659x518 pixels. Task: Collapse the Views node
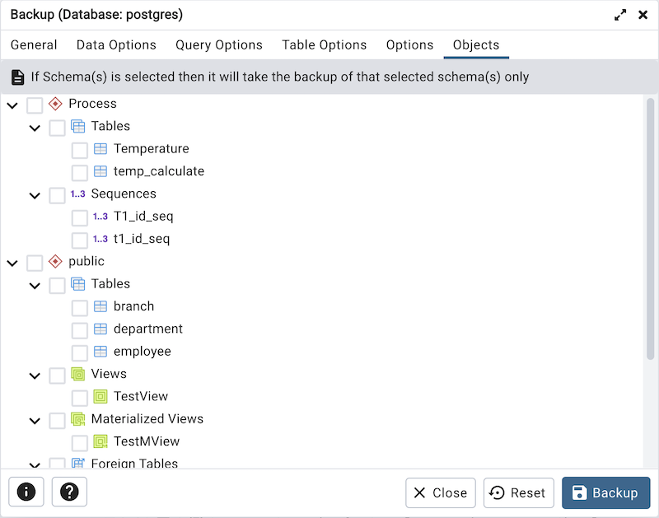35,374
